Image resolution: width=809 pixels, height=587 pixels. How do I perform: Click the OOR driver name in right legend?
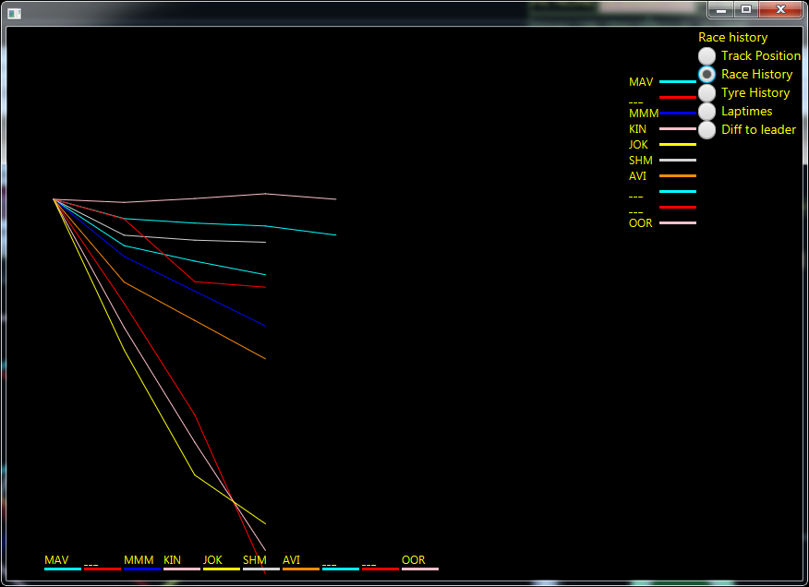[640, 223]
